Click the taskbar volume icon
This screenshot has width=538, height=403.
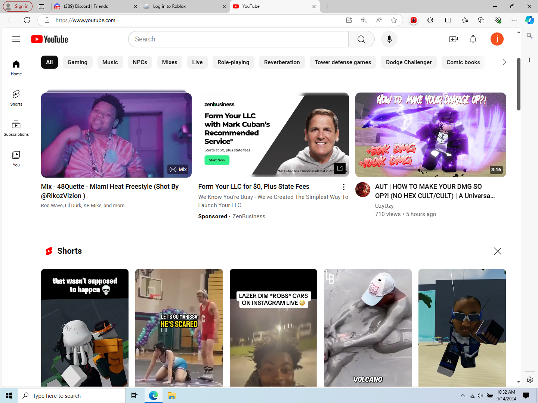pyautogui.click(x=480, y=396)
